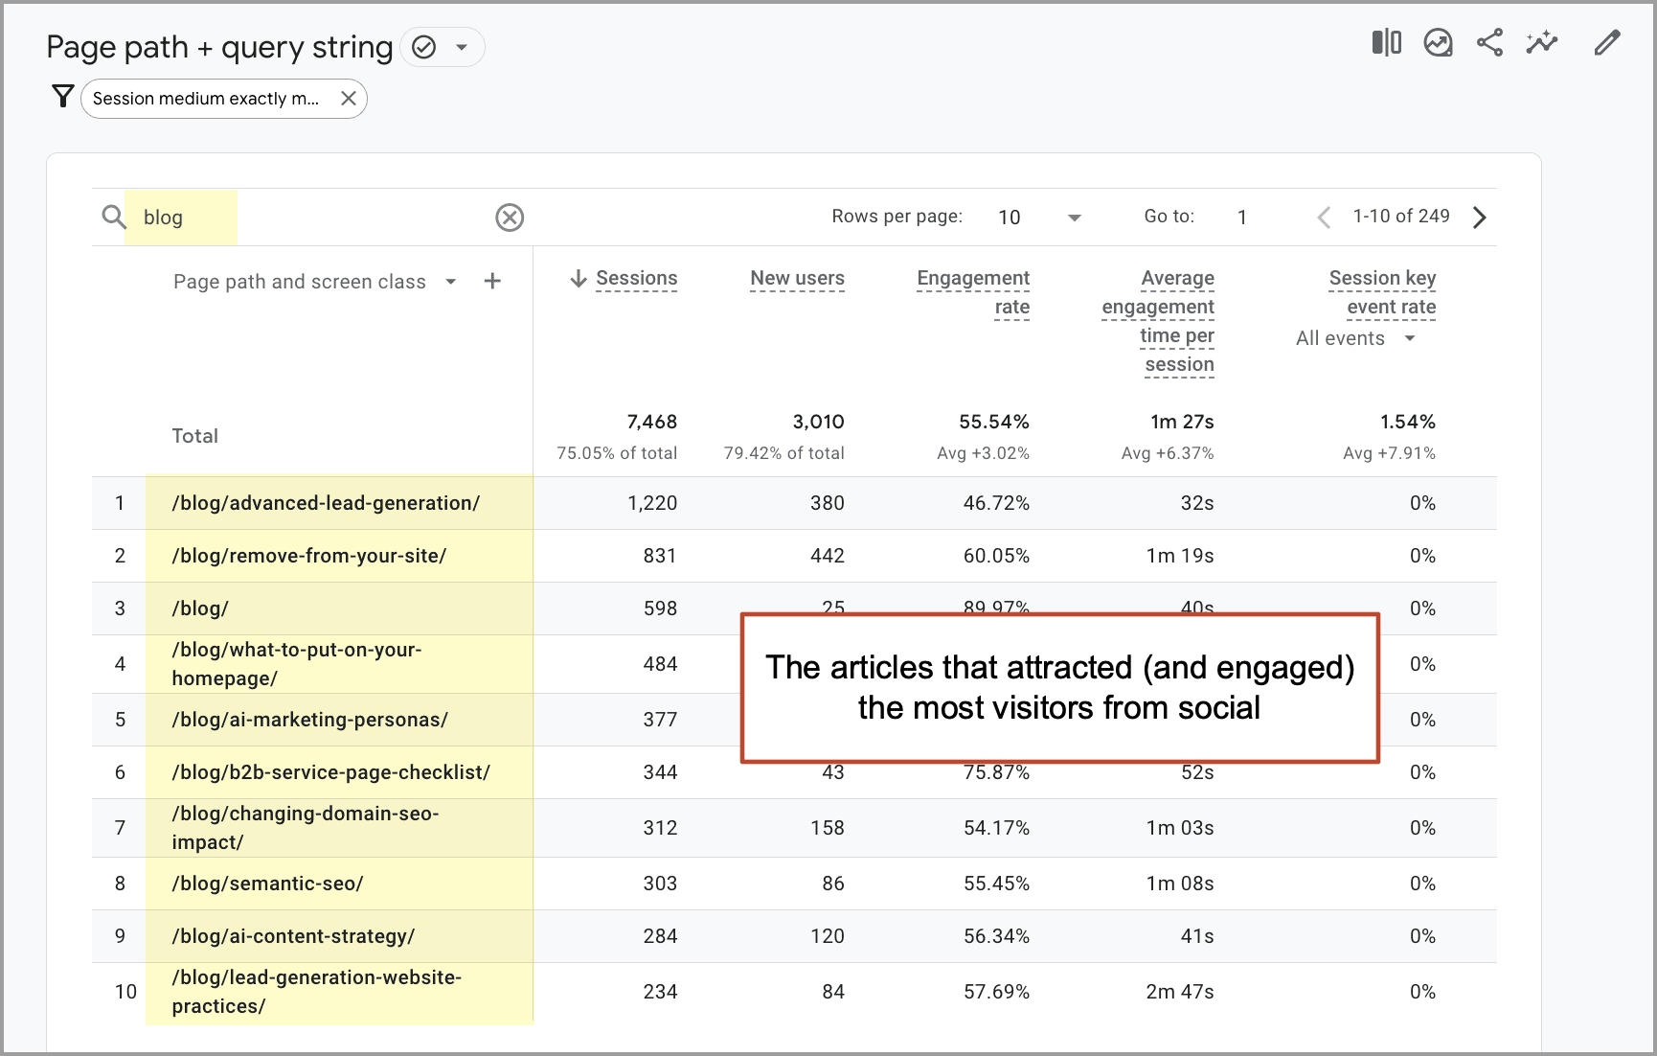Click the 60.05% engagement rate cell

click(996, 556)
